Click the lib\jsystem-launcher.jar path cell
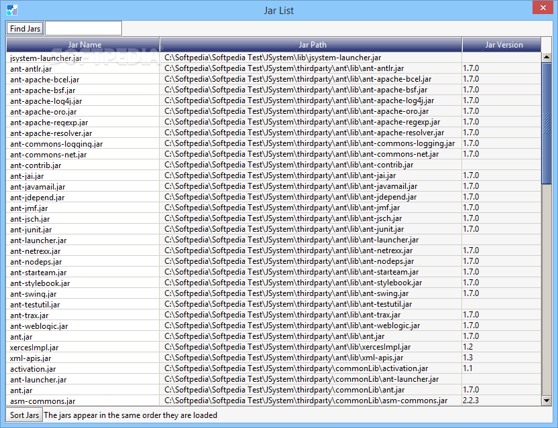The height and width of the screenshot is (428, 558). (x=311, y=58)
